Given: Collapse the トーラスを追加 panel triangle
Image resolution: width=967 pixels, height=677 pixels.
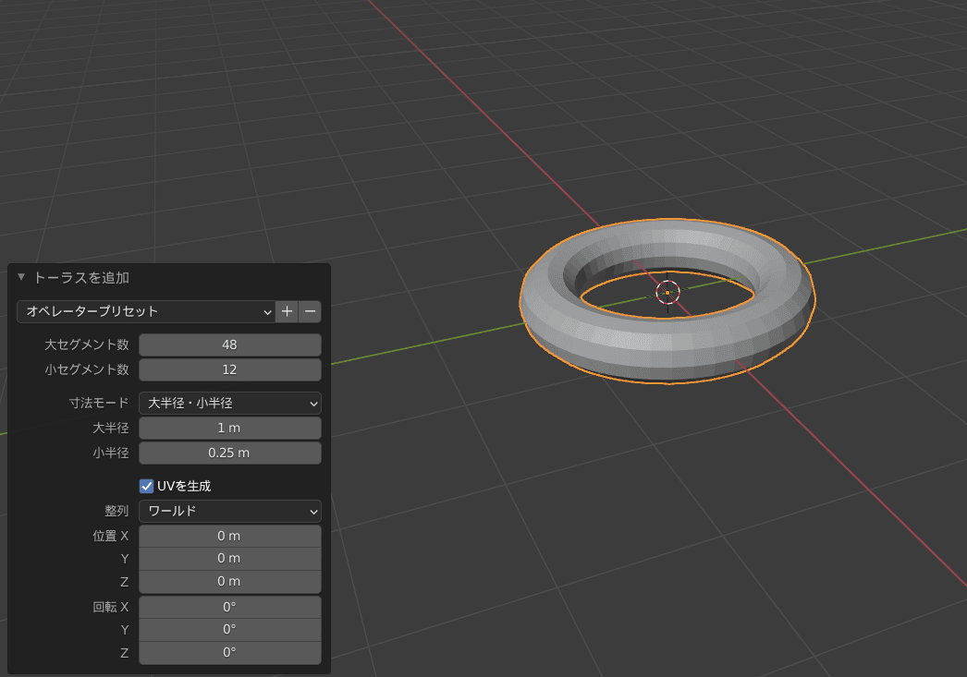Looking at the screenshot, I should click(x=21, y=277).
